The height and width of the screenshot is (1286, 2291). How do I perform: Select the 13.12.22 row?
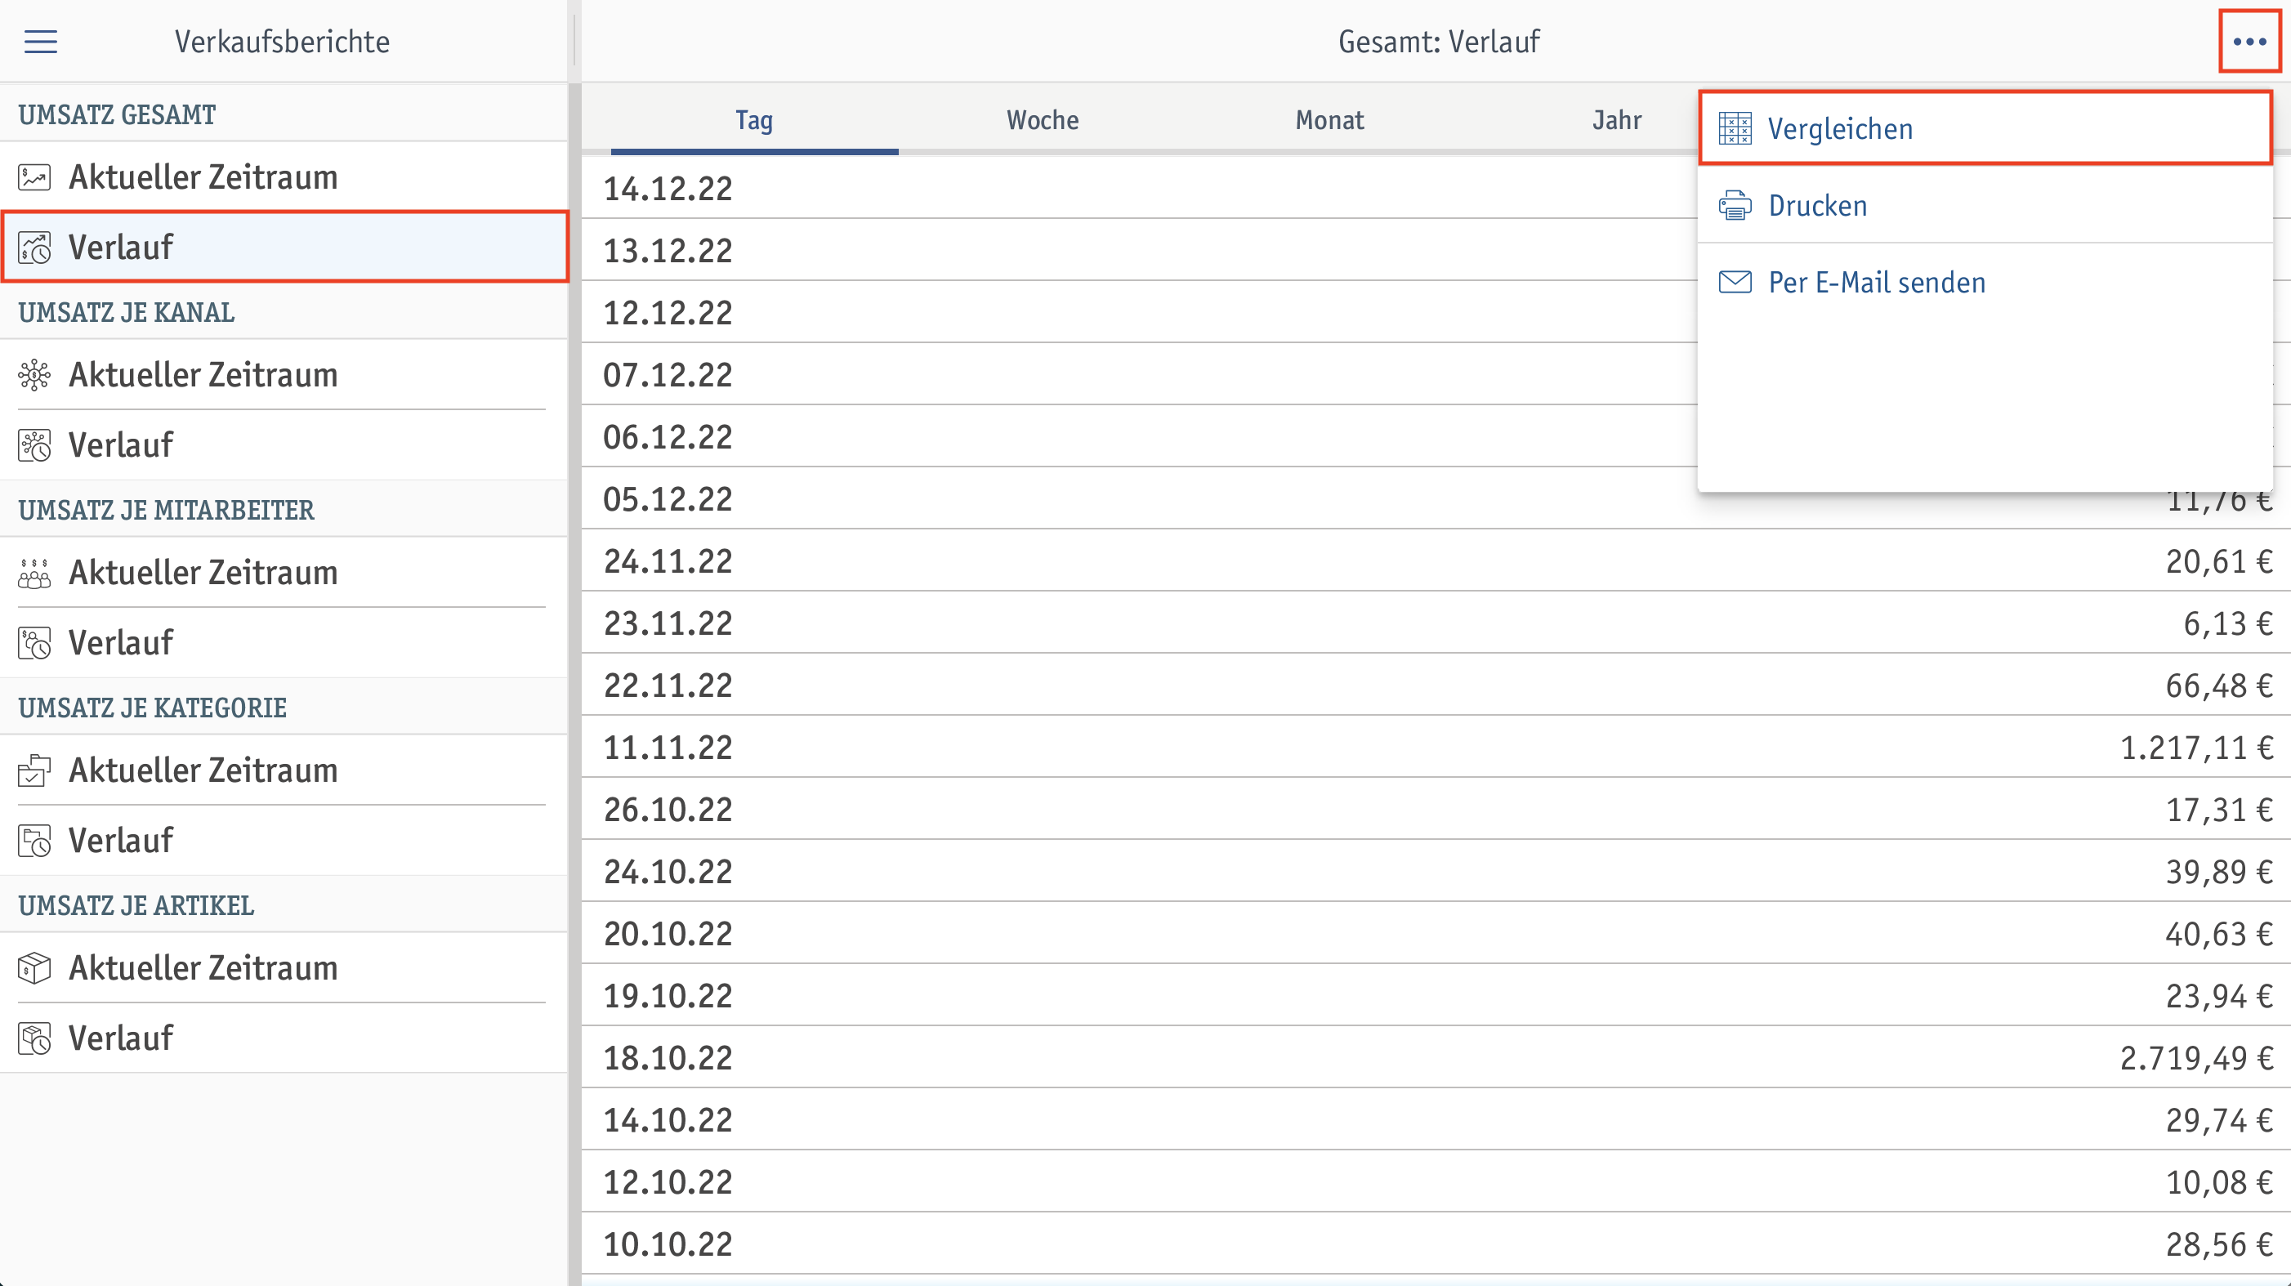(x=1139, y=251)
